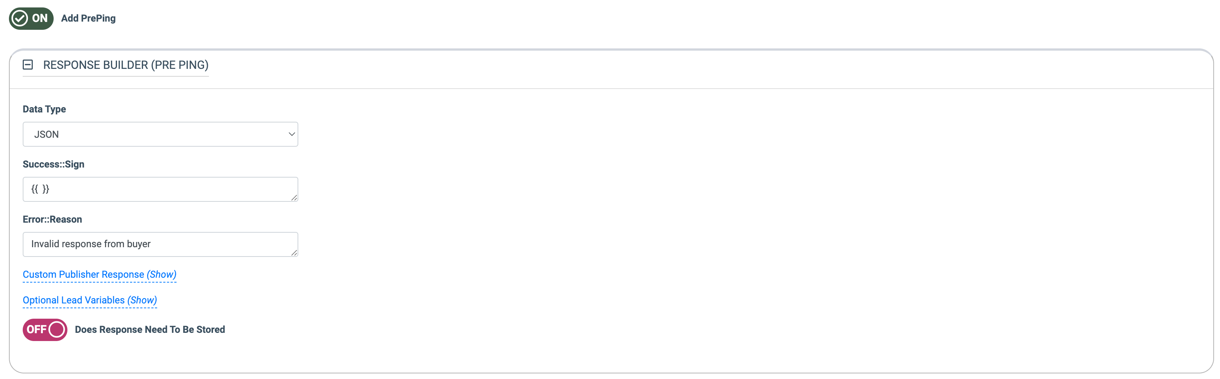Turn off the Add PrePing toggle
Viewport: 1220px width, 379px height.
[31, 19]
